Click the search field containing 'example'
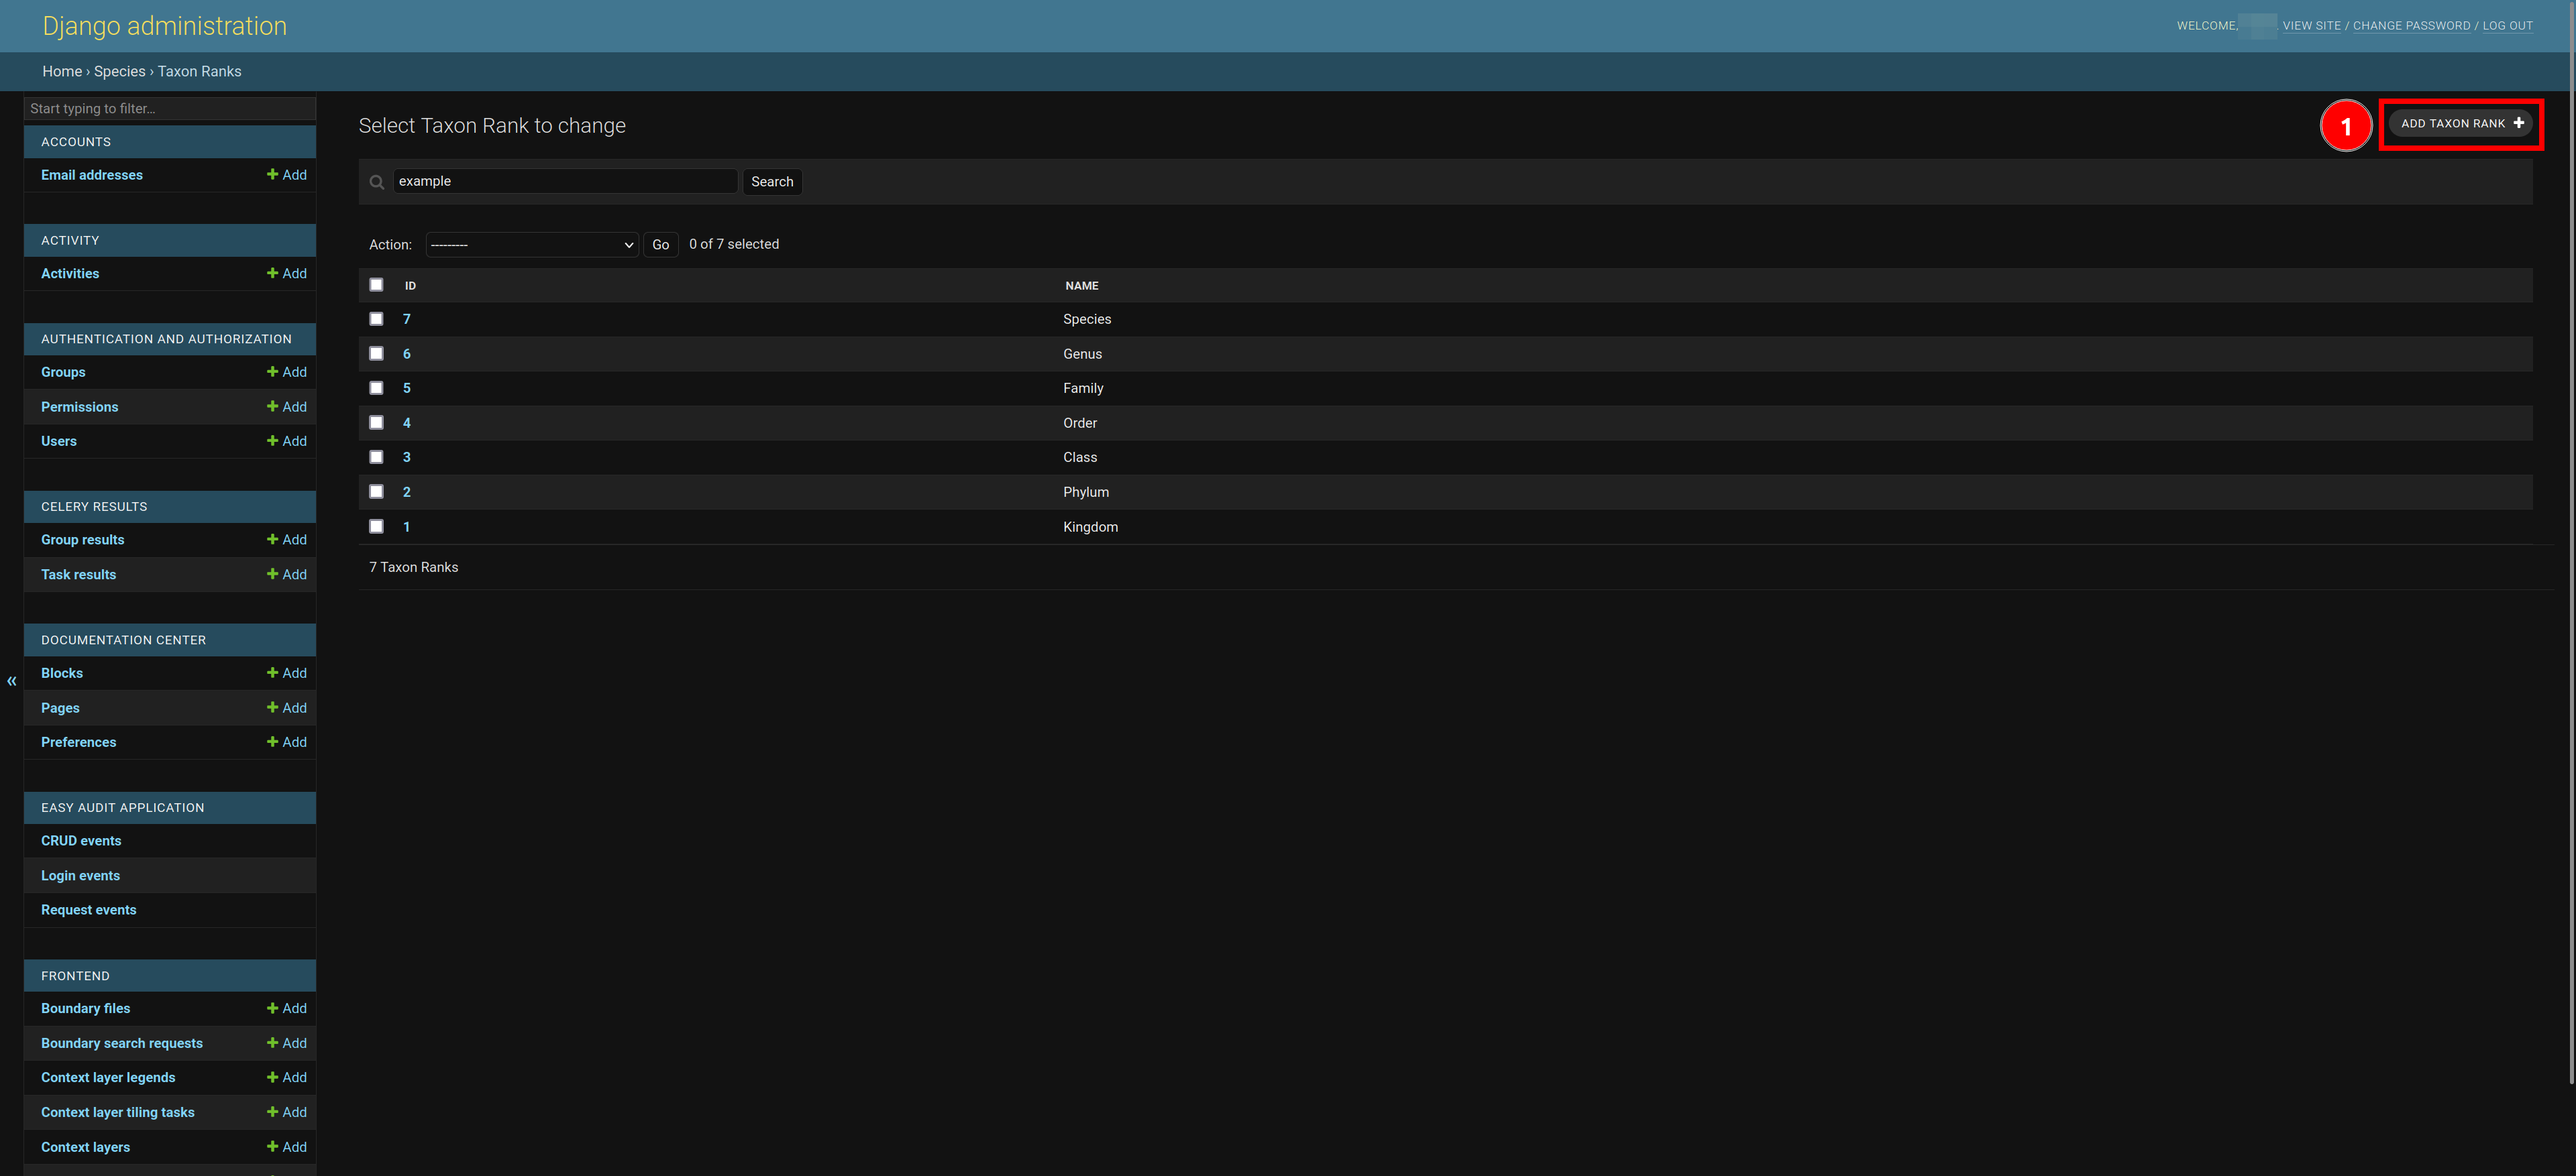The width and height of the screenshot is (2576, 1176). tap(565, 182)
